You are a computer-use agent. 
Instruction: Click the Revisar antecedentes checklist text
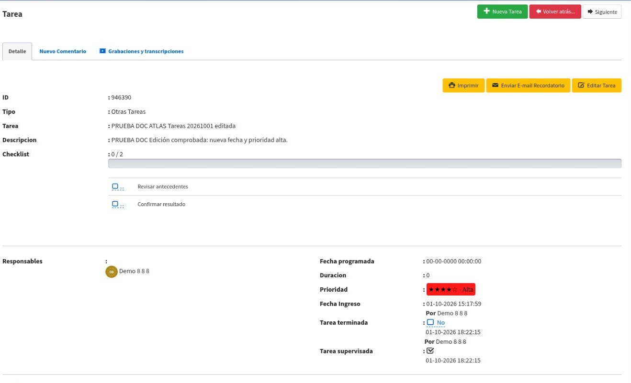[x=163, y=186]
